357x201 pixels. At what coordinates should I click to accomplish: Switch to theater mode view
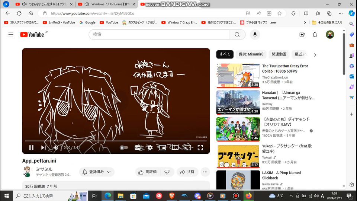pyautogui.click(x=175, y=148)
